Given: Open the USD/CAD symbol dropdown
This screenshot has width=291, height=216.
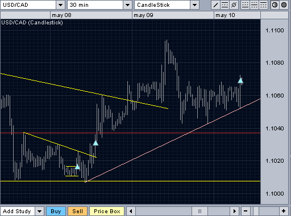Looking at the screenshot, I should coord(61,5).
